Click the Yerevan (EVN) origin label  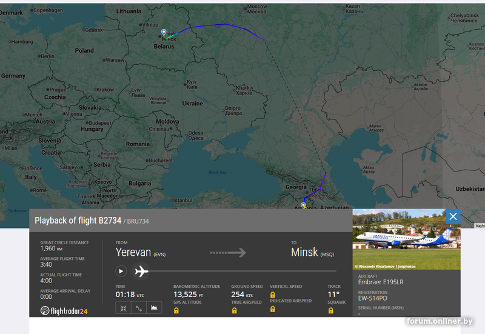coord(141,253)
